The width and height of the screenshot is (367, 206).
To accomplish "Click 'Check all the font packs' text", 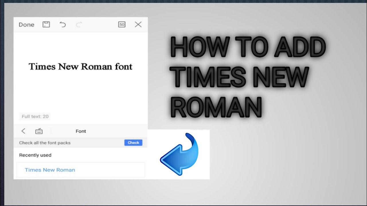I will click(45, 143).
